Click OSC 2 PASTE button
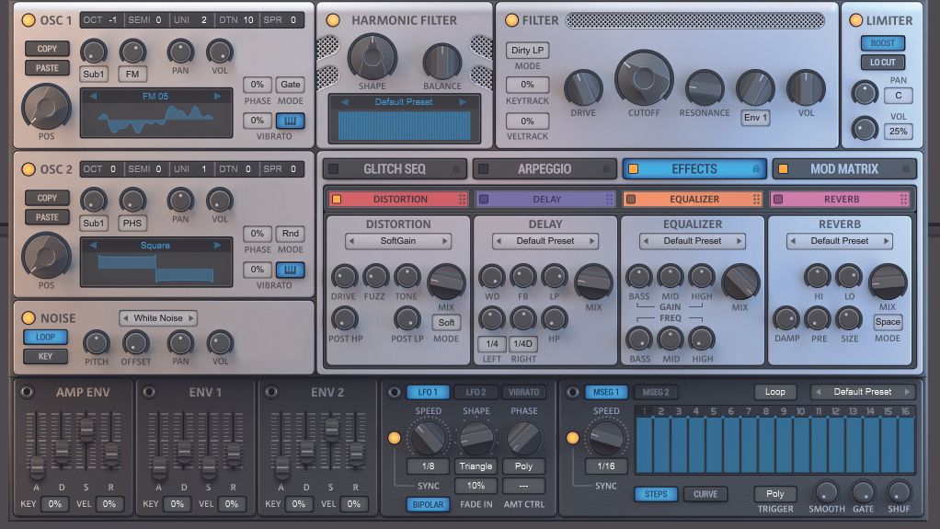Image resolution: width=940 pixels, height=529 pixels. coord(47,217)
